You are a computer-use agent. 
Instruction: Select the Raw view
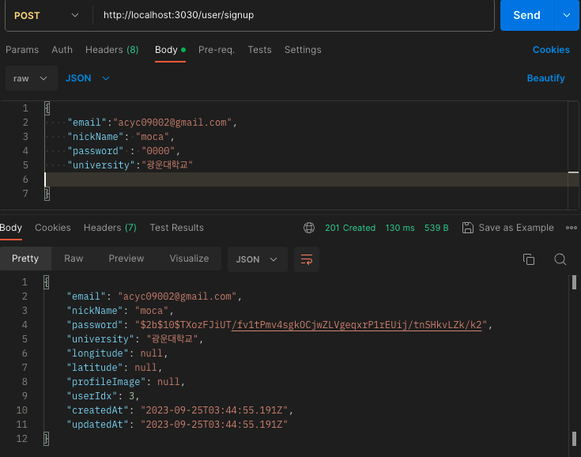click(x=74, y=259)
